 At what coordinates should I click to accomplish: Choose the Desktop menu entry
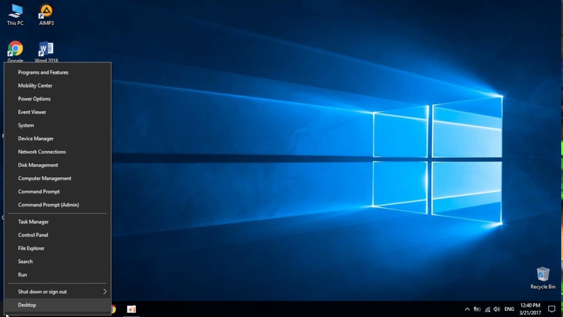pyautogui.click(x=57, y=305)
